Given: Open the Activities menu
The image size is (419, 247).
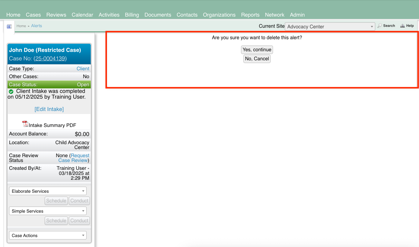Looking at the screenshot, I should (109, 15).
